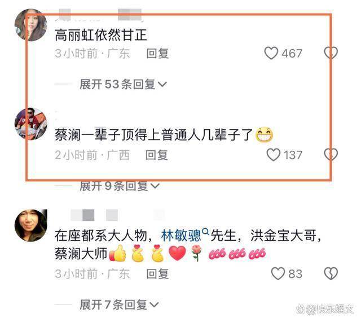Tap 回复 under the 蔡澜大师 comment

pyautogui.click(x=158, y=274)
